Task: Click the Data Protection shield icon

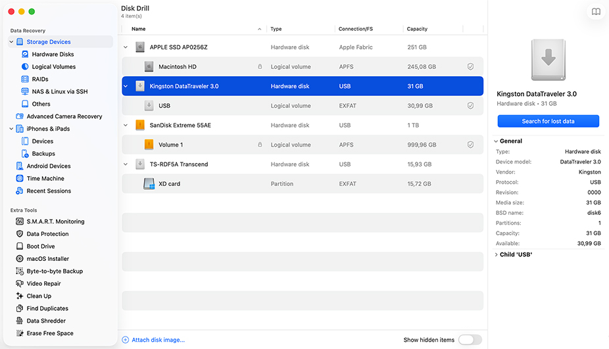Action: pyautogui.click(x=20, y=234)
